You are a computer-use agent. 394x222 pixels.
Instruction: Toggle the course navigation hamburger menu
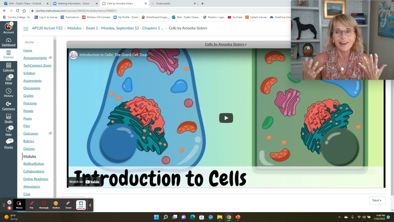pos(26,28)
